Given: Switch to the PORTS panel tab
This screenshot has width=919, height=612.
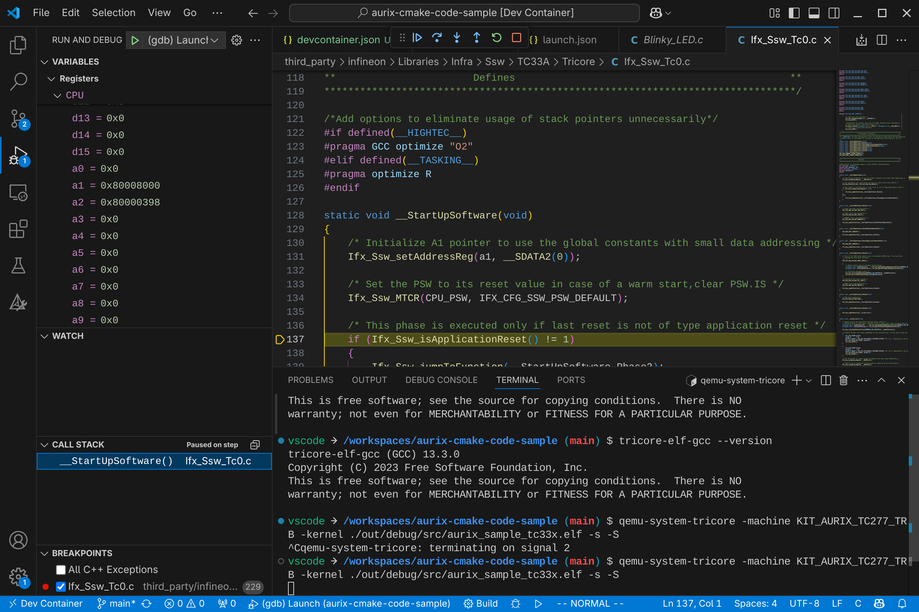Looking at the screenshot, I should pyautogui.click(x=571, y=380).
